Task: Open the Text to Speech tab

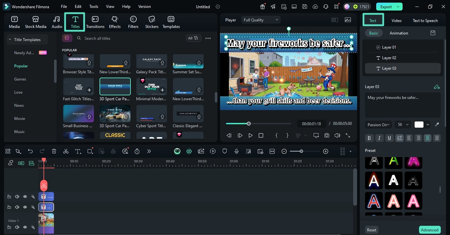Action: 425,21
